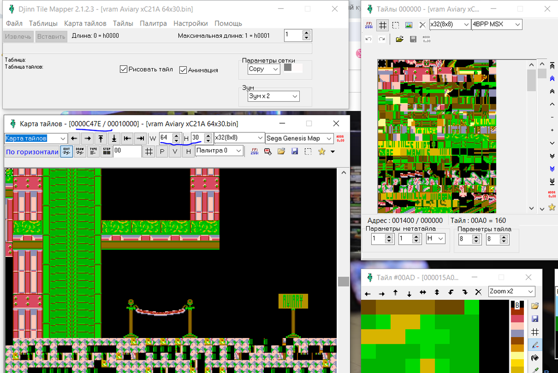The width and height of the screenshot is (558, 373).
Task: Open the Таблицы menu
Action: click(43, 23)
